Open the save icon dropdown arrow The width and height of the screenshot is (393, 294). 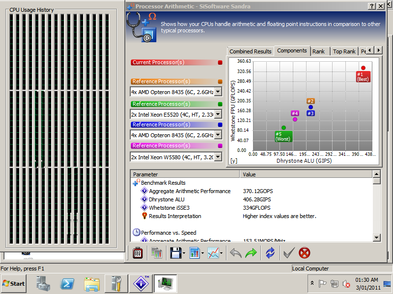click(184, 253)
